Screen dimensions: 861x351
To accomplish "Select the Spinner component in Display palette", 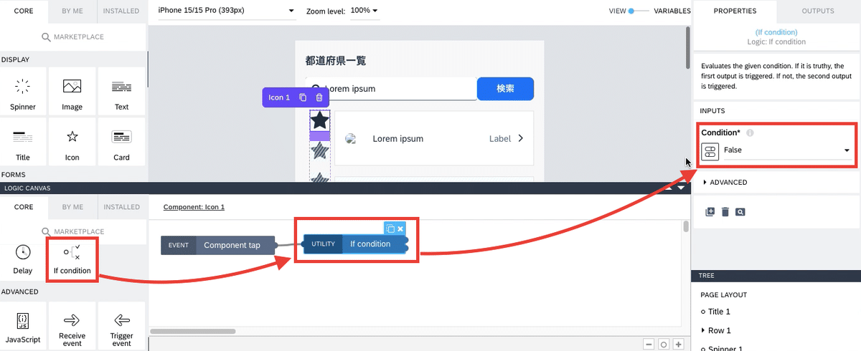I will click(x=23, y=92).
